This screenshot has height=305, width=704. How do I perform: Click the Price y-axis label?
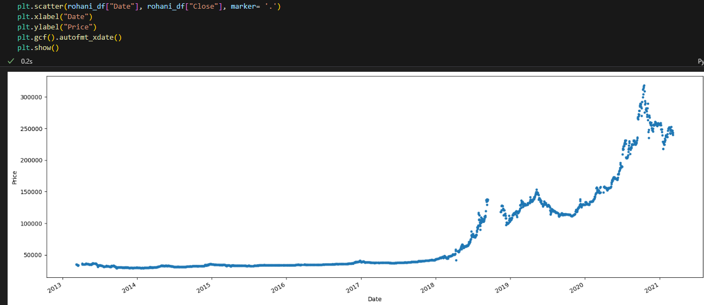tap(14, 177)
